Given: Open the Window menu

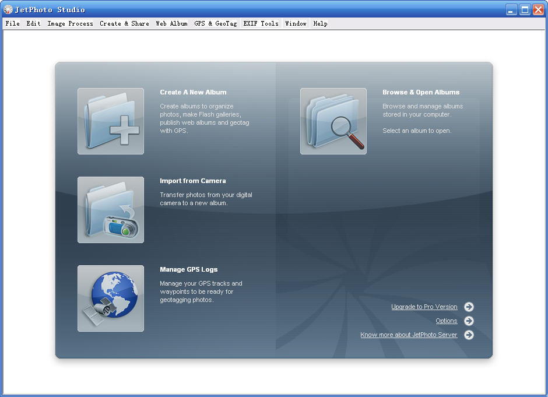Looking at the screenshot, I should [296, 24].
